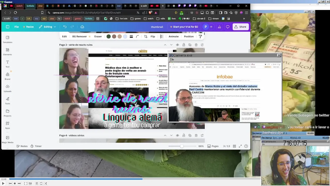Open the Templates panel in Canva sidebar
330x186 pixels.
point(7,39)
